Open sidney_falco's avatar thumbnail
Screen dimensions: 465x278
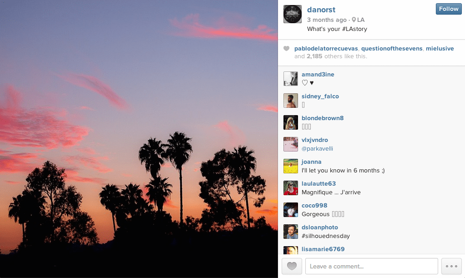(291, 101)
